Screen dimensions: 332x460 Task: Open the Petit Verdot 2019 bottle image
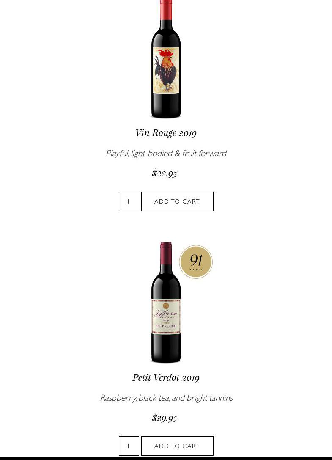click(x=166, y=302)
